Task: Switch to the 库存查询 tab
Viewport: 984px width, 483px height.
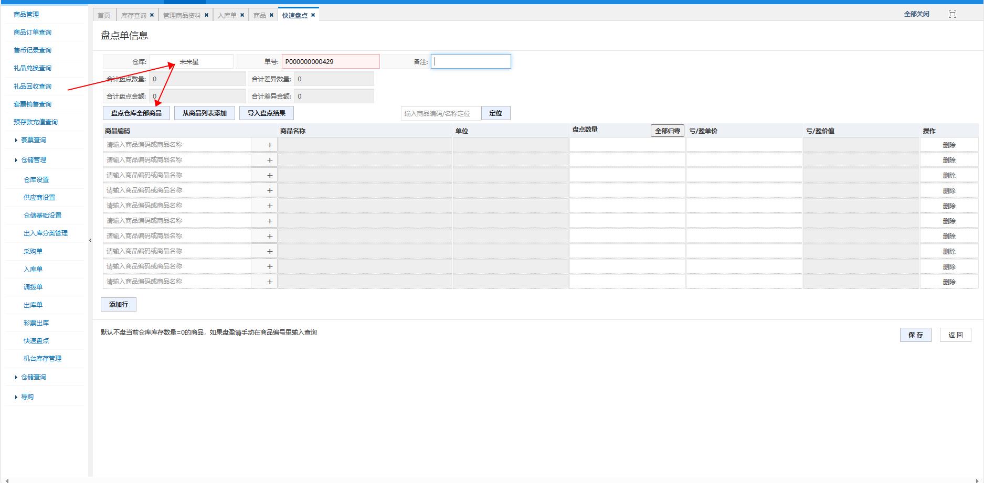Action: [x=133, y=15]
